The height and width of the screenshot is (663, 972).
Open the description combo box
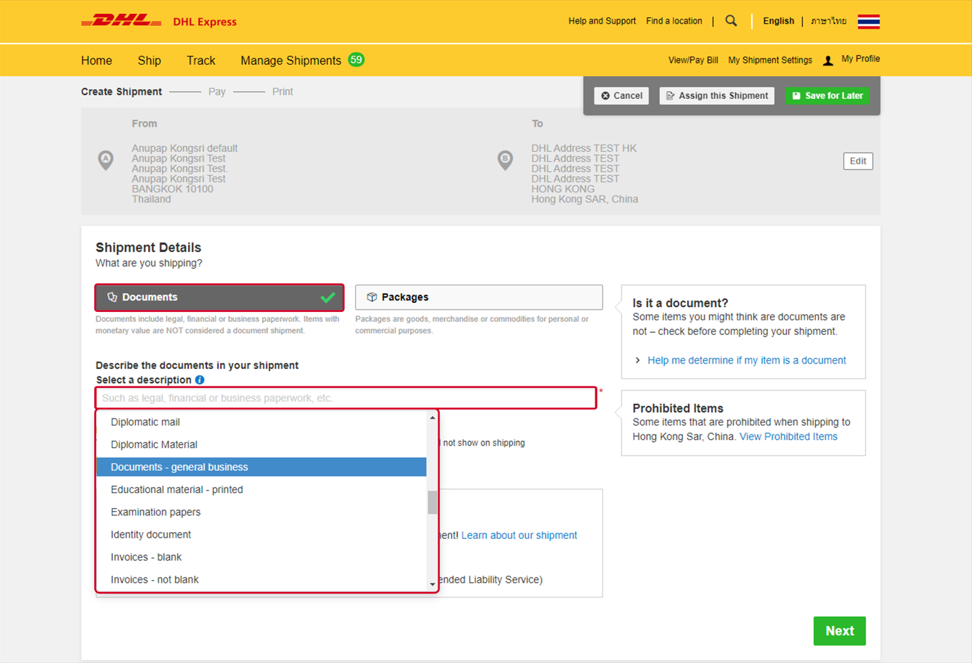point(346,397)
